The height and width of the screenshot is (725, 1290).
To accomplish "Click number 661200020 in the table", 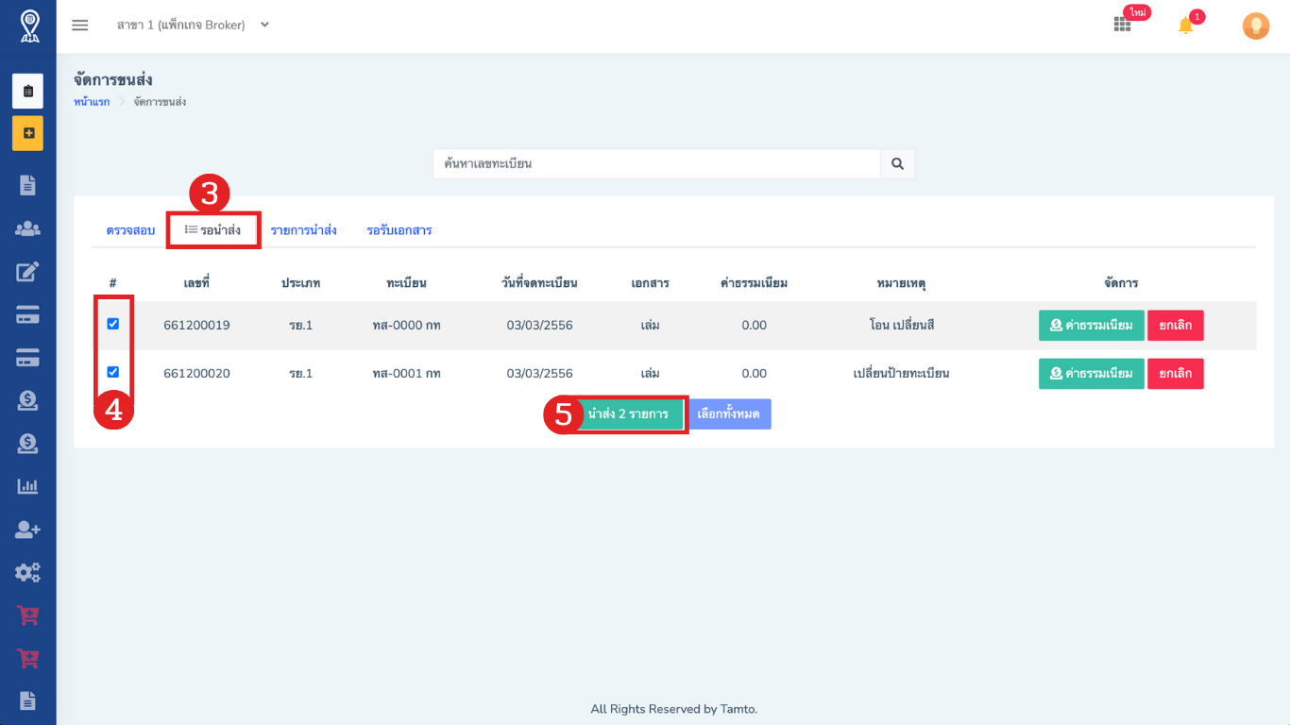I will [x=196, y=374].
